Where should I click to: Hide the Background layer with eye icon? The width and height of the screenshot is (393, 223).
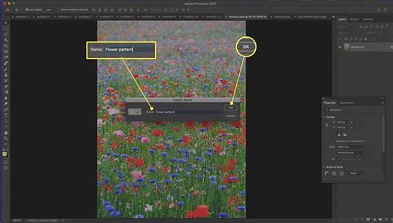pyautogui.click(x=340, y=47)
